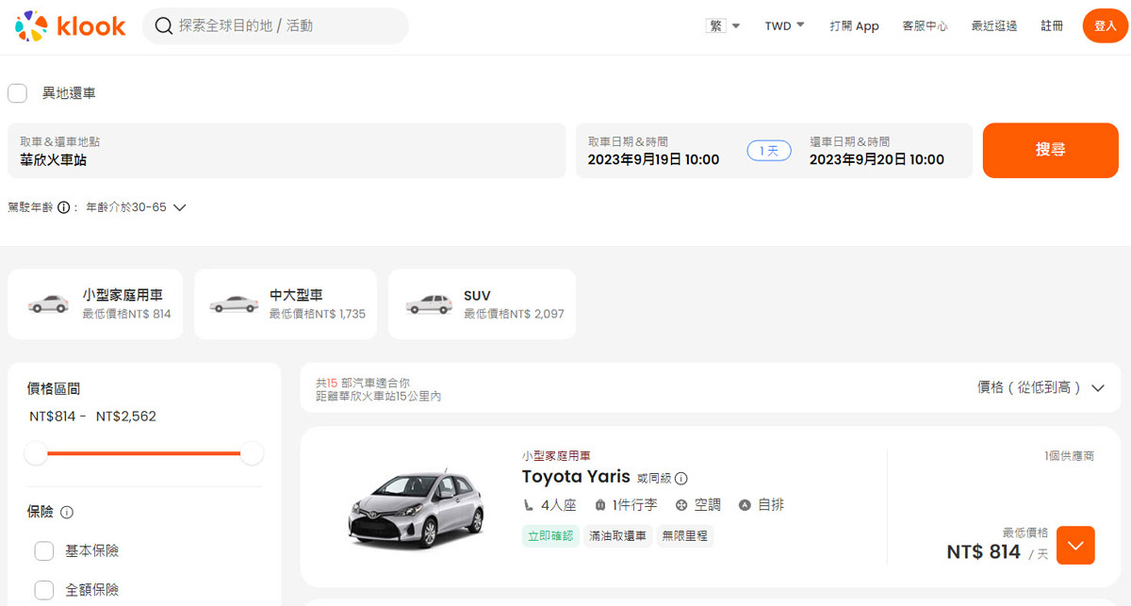Click the SUV car icon
The width and height of the screenshot is (1131, 606).
429,303
